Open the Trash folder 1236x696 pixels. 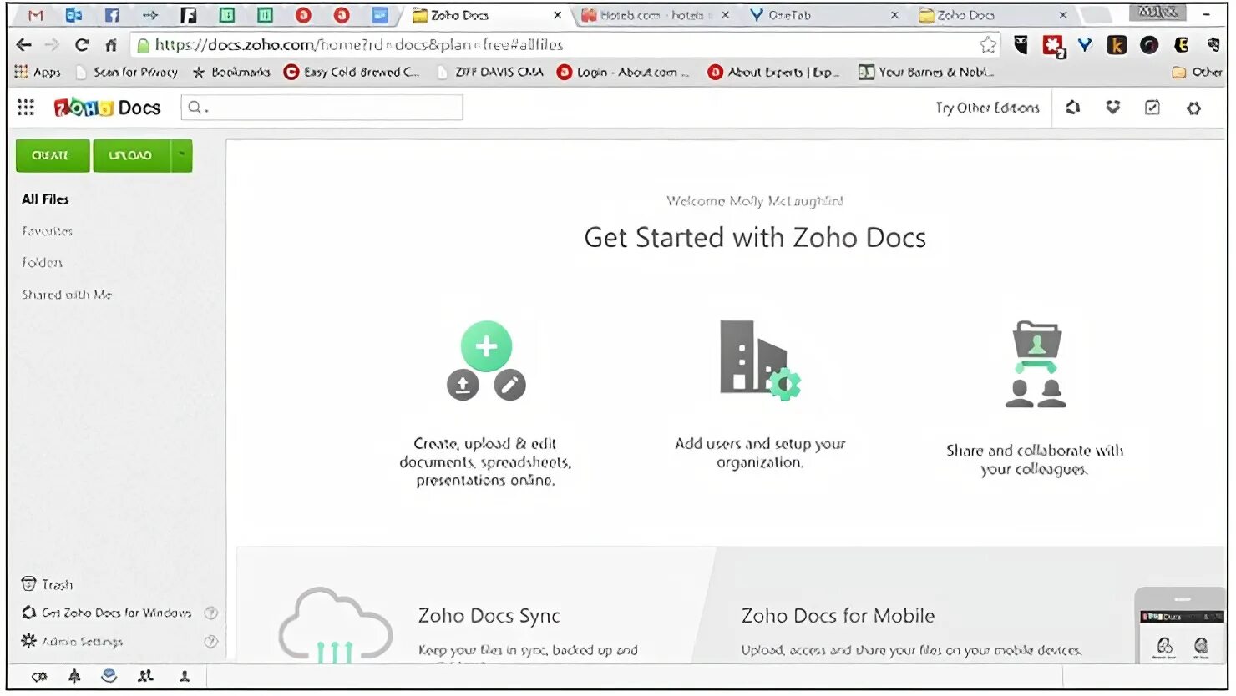tap(47, 584)
